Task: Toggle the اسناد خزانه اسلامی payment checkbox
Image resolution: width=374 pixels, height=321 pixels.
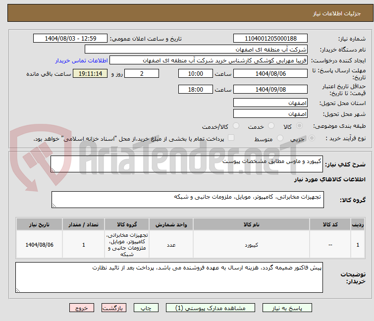Action: coord(231,138)
